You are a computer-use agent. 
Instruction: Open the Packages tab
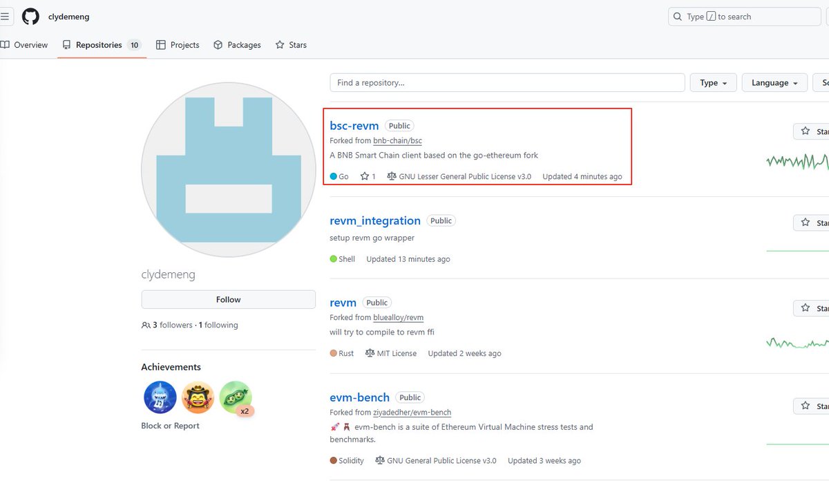point(237,45)
